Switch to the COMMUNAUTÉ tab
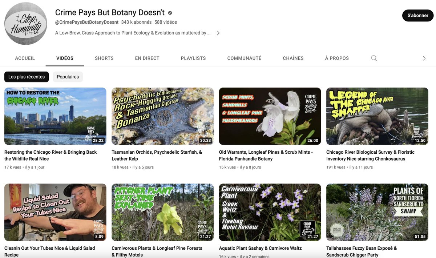Screen dimensions: 436x258 click(244, 58)
